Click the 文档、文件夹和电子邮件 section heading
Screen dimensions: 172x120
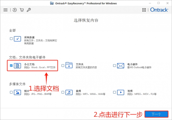pos(27,57)
